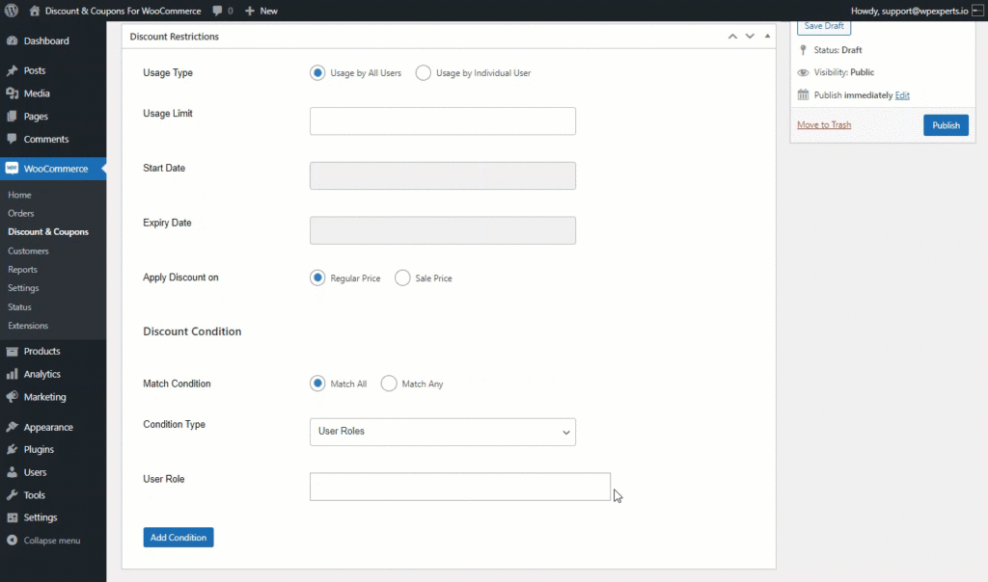Open Orders in the WooCommerce submenu
The image size is (988, 582).
pos(21,213)
